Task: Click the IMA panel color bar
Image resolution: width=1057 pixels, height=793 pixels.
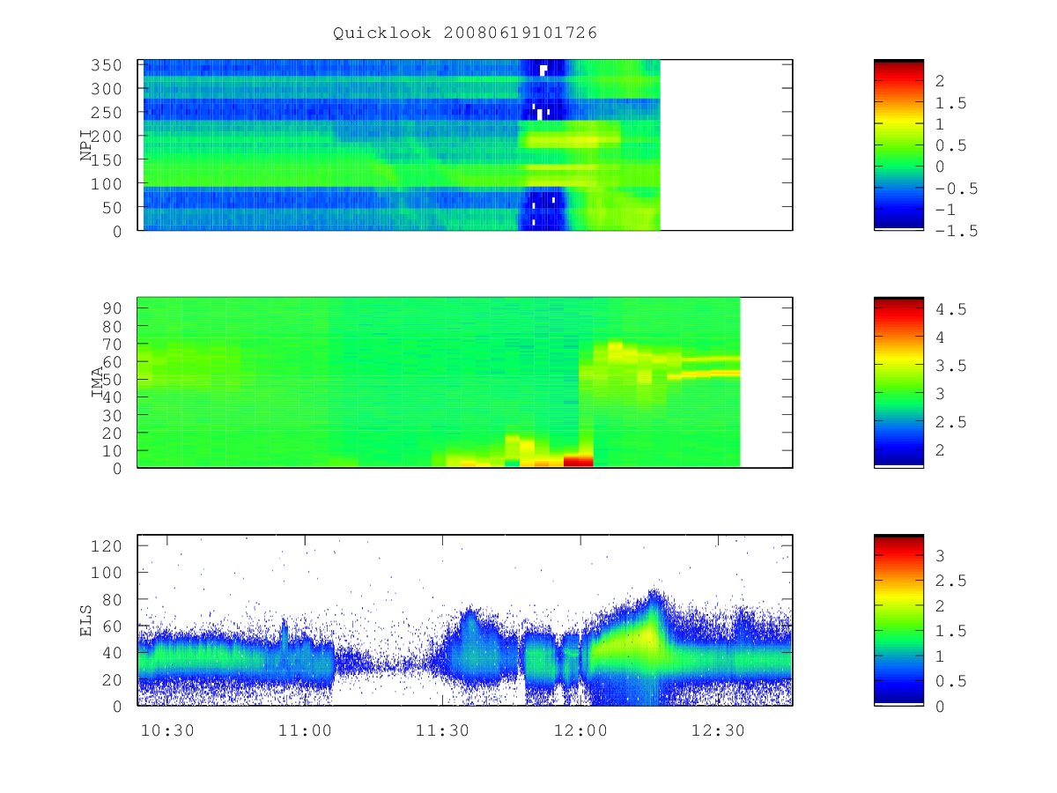Action: 898,382
